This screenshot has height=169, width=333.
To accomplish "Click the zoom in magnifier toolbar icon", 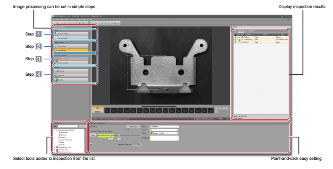I will [101, 23].
